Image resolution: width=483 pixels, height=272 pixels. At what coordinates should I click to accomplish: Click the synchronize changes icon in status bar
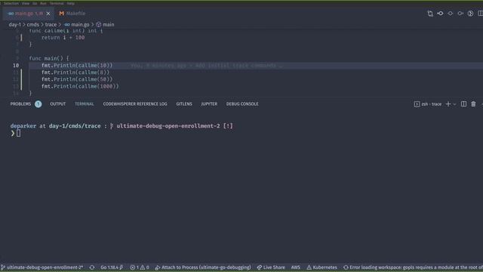(x=92, y=267)
